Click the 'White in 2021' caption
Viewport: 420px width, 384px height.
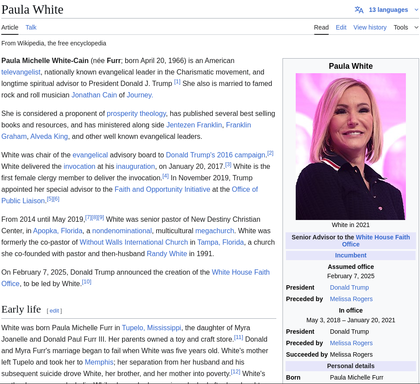pos(351,225)
